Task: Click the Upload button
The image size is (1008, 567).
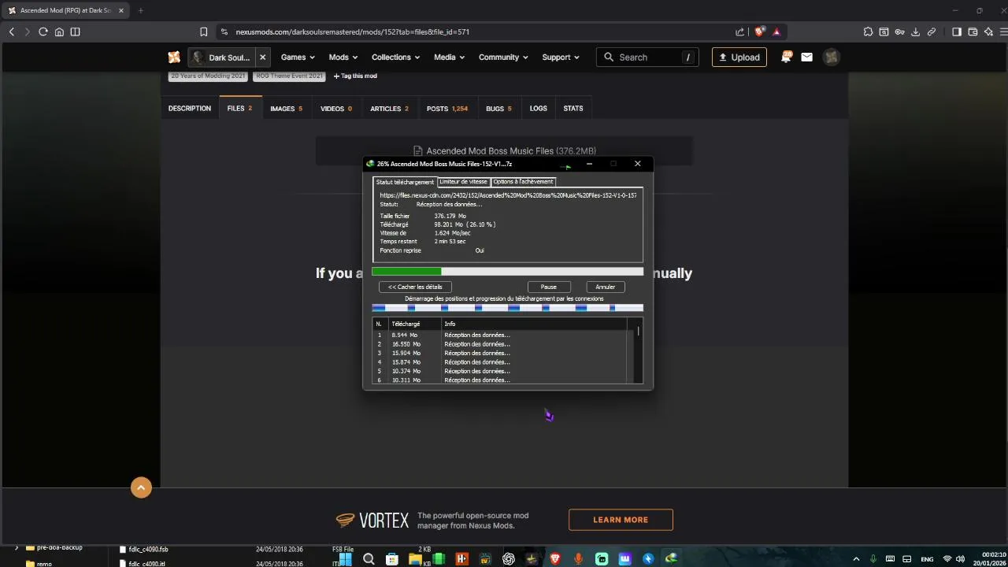Action: coord(739,57)
